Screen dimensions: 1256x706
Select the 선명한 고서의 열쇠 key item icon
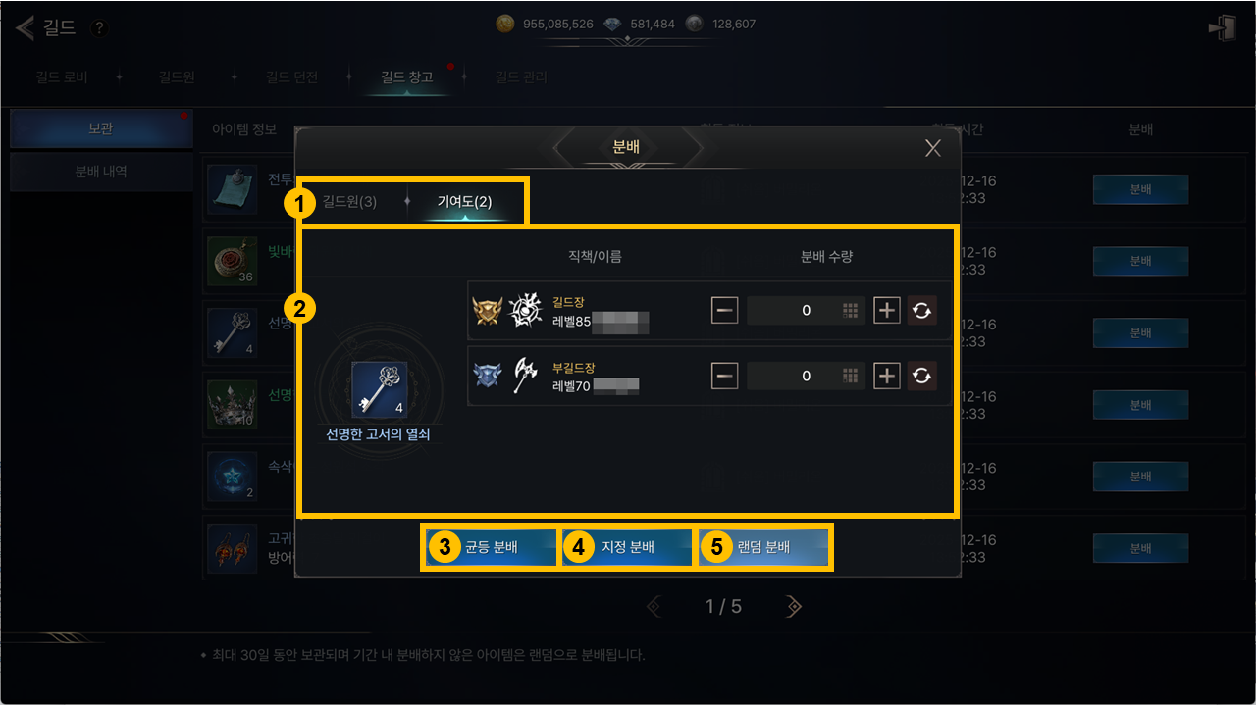click(379, 389)
